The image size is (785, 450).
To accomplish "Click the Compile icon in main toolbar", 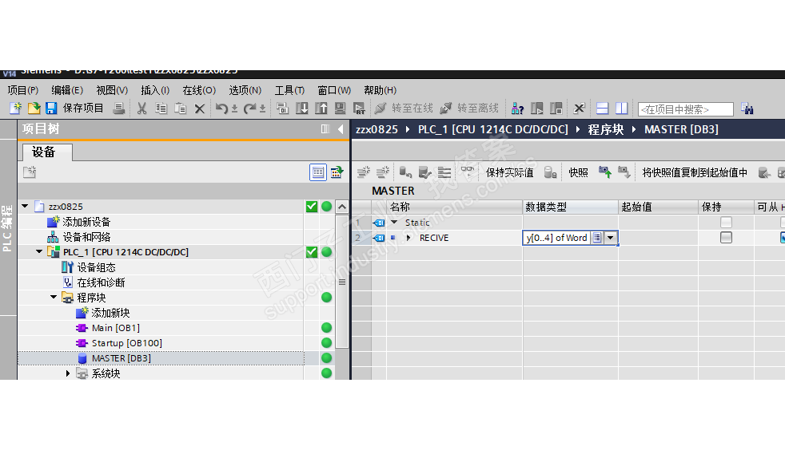I will [282, 109].
